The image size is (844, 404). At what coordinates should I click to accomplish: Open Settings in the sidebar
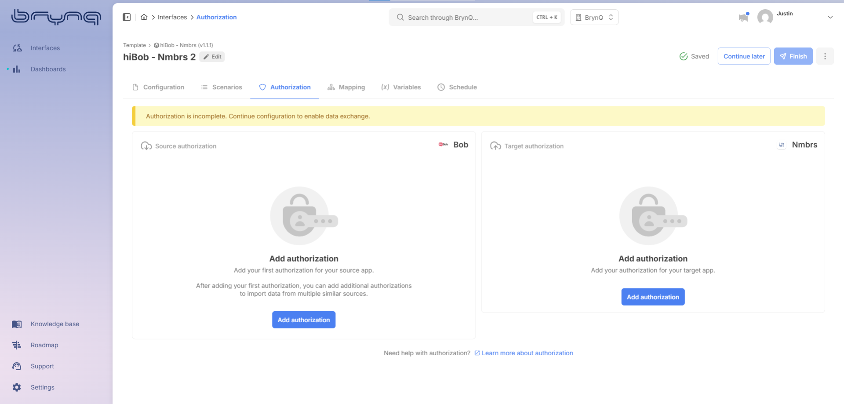click(43, 387)
